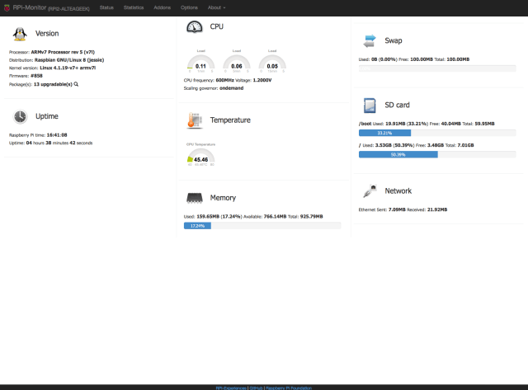Click magnifier next to upgradable packages

pyautogui.click(x=77, y=84)
